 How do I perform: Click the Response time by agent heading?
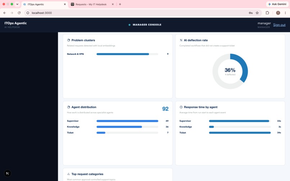201,107
